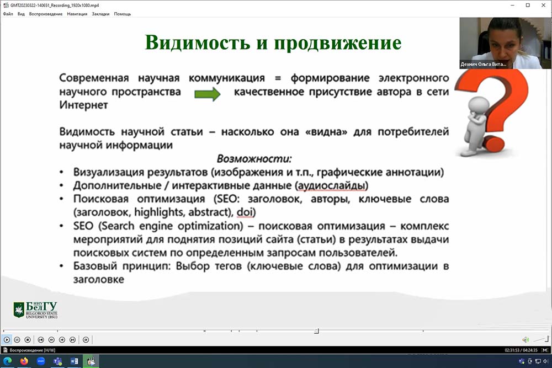The height and width of the screenshot is (368, 552).
Task: Click the decrease playback speed icon
Action: pos(51,340)
